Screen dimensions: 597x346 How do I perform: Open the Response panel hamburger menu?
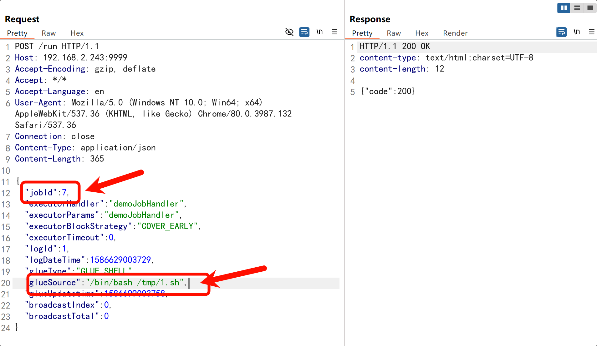point(591,32)
